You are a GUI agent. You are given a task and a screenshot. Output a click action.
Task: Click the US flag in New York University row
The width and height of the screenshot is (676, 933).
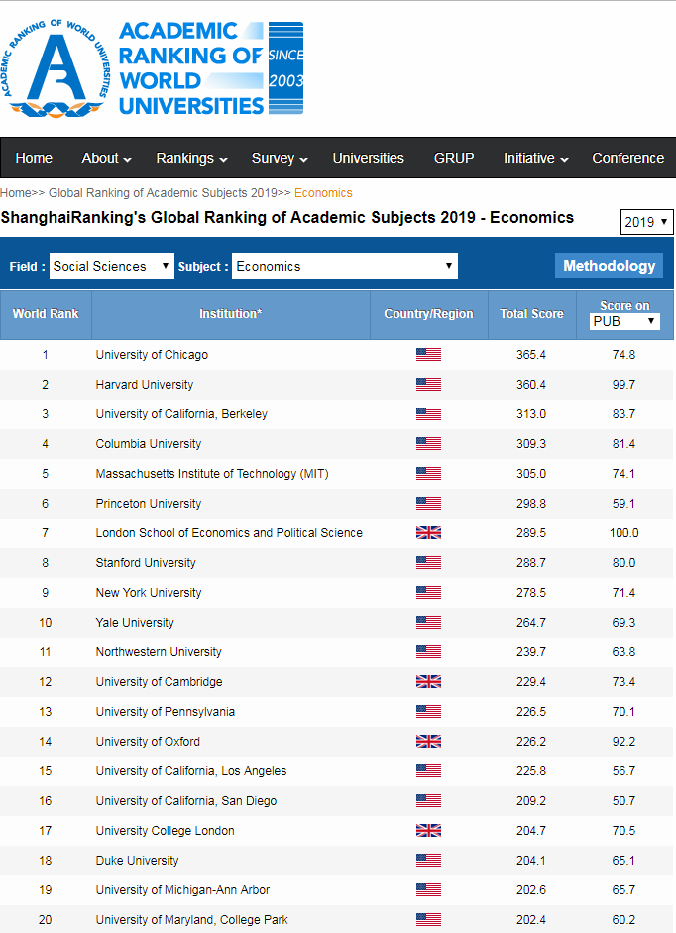(x=428, y=593)
